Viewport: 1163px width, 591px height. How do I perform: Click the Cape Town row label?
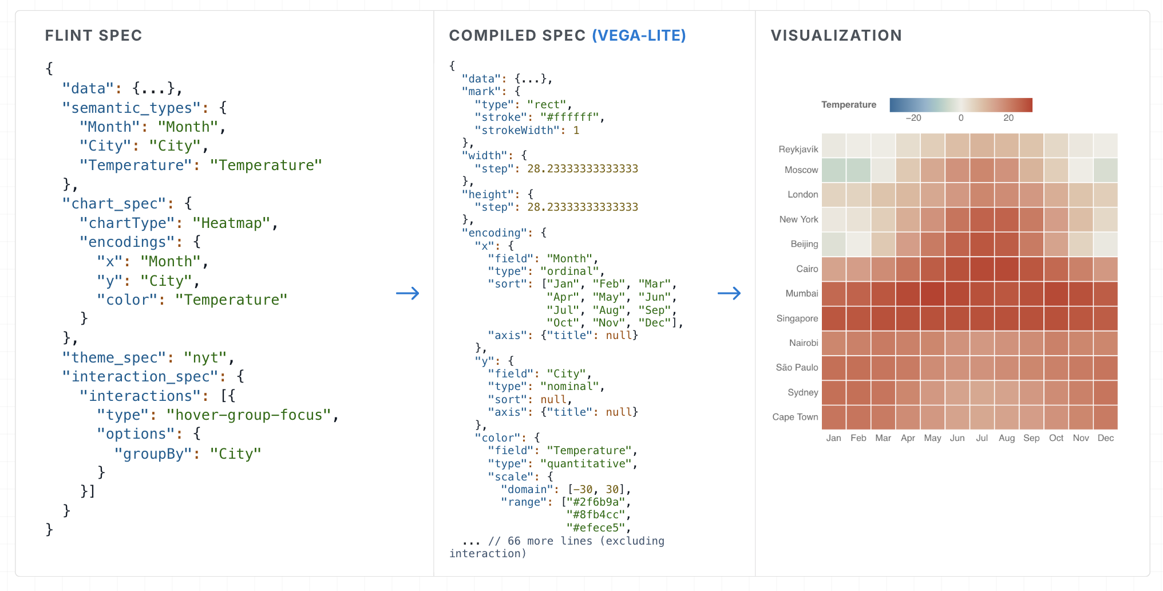tap(795, 417)
